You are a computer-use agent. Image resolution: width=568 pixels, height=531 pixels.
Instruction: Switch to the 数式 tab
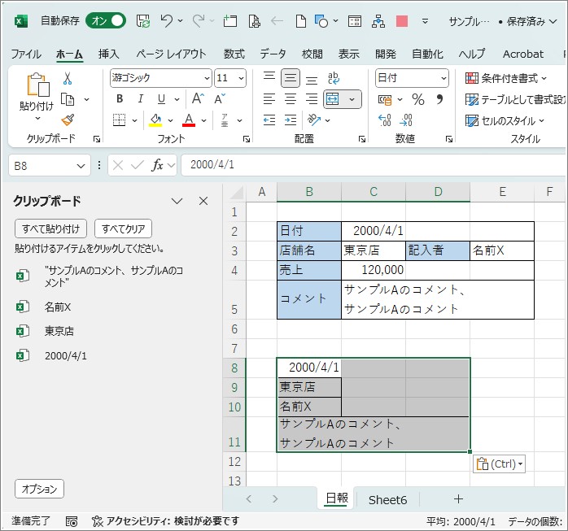[x=234, y=54]
